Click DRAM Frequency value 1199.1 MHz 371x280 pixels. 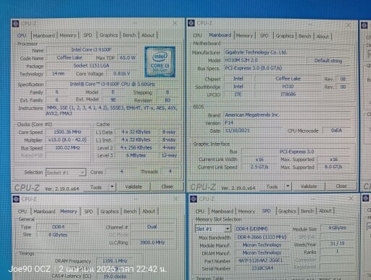click(114, 261)
